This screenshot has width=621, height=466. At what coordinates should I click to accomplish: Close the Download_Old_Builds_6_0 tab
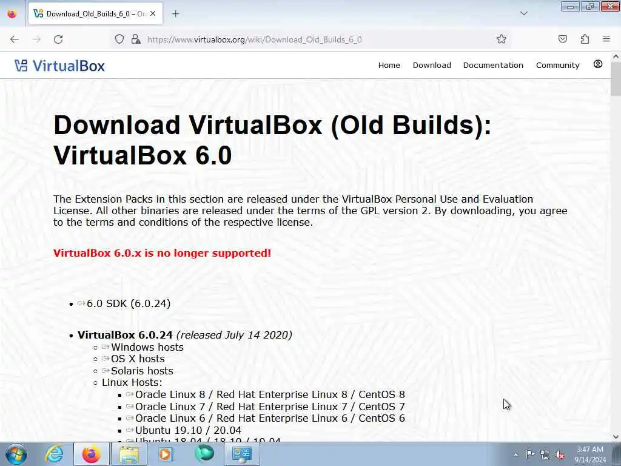tap(153, 13)
